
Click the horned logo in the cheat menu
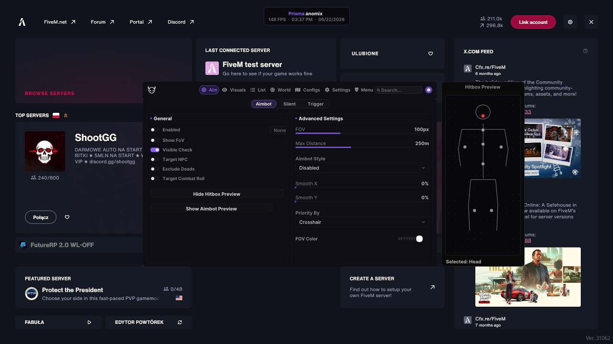pyautogui.click(x=152, y=90)
